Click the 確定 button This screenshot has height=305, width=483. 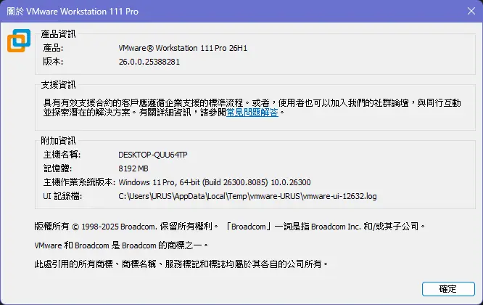[x=448, y=289]
